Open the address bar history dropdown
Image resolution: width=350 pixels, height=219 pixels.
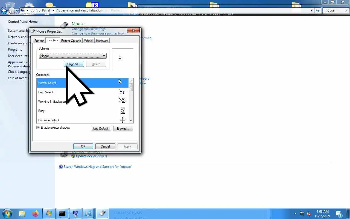[x=311, y=10]
